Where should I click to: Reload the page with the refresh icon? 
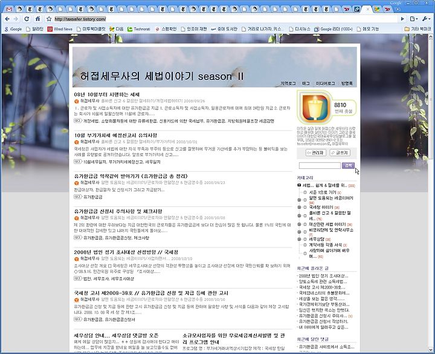[27, 19]
